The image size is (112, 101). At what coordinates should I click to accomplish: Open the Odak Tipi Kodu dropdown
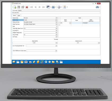click(x=56, y=24)
